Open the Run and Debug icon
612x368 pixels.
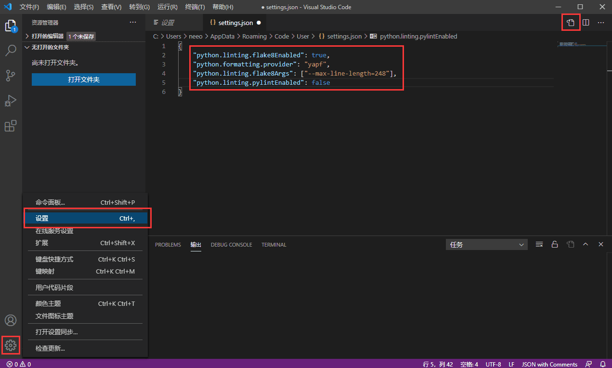11,101
